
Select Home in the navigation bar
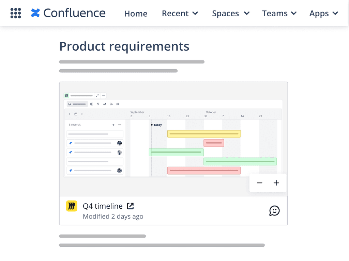[136, 13]
